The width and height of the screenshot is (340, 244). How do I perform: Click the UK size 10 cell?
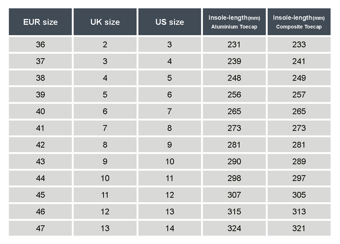click(105, 178)
